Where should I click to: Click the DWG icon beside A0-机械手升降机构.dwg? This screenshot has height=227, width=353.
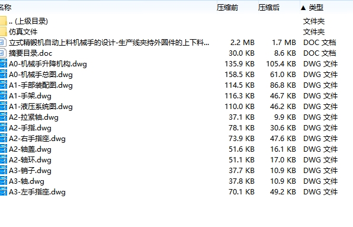point(4,64)
